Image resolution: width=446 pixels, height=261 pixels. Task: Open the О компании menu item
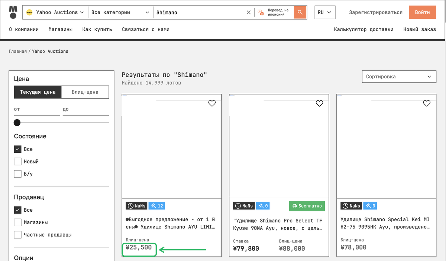point(24,29)
